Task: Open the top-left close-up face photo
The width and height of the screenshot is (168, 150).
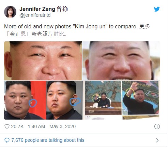Action: (x=43, y=61)
